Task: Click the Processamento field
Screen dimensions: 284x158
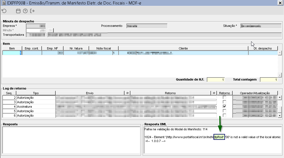Action: pos(147,26)
